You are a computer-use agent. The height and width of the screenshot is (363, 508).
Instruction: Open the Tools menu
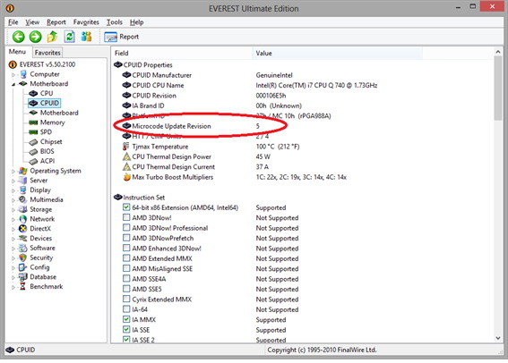pyautogui.click(x=115, y=22)
